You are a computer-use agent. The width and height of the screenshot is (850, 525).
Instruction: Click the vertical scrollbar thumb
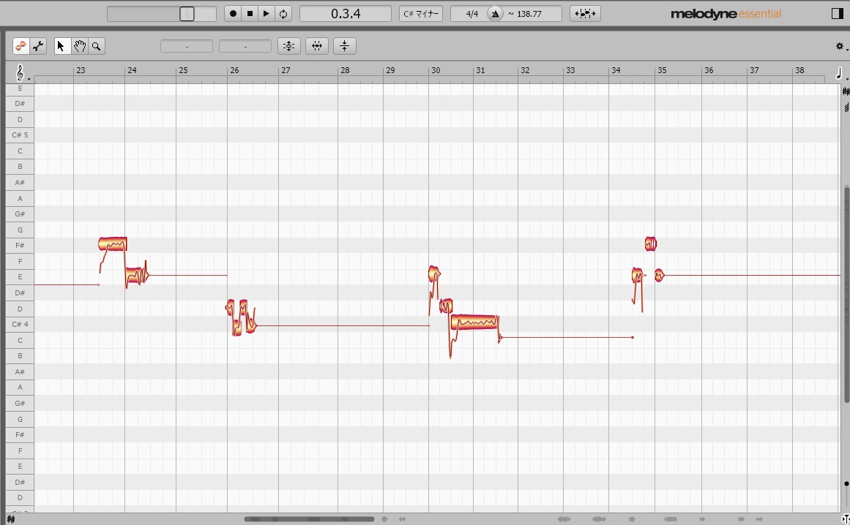(x=846, y=295)
